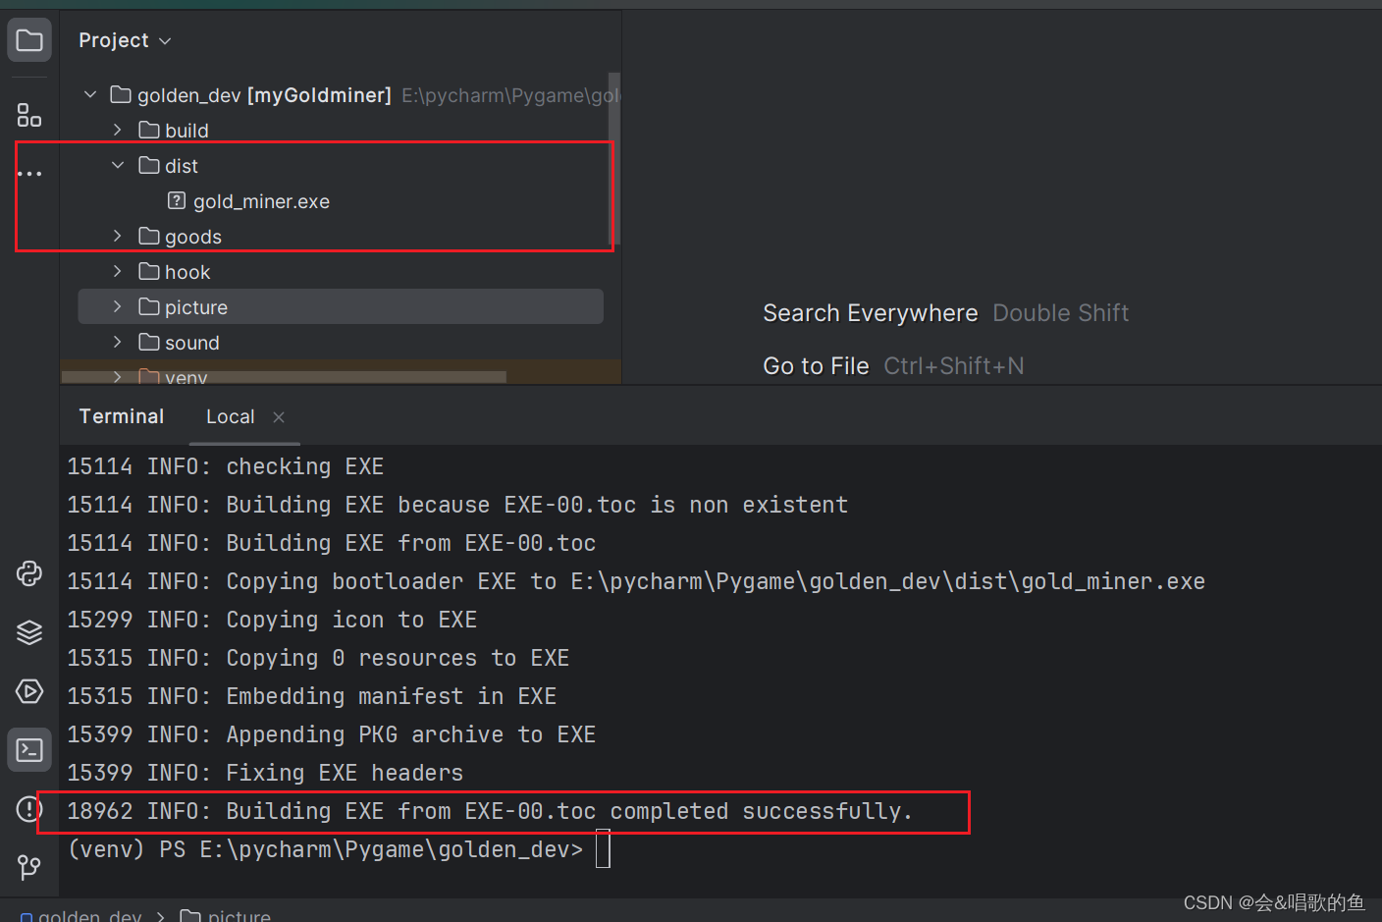
Task: Click the Terminal panel title
Action: 121,416
